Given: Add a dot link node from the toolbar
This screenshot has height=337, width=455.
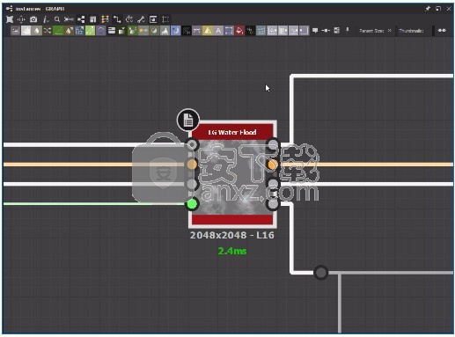Looking at the screenshot, I should pyautogui.click(x=326, y=30).
